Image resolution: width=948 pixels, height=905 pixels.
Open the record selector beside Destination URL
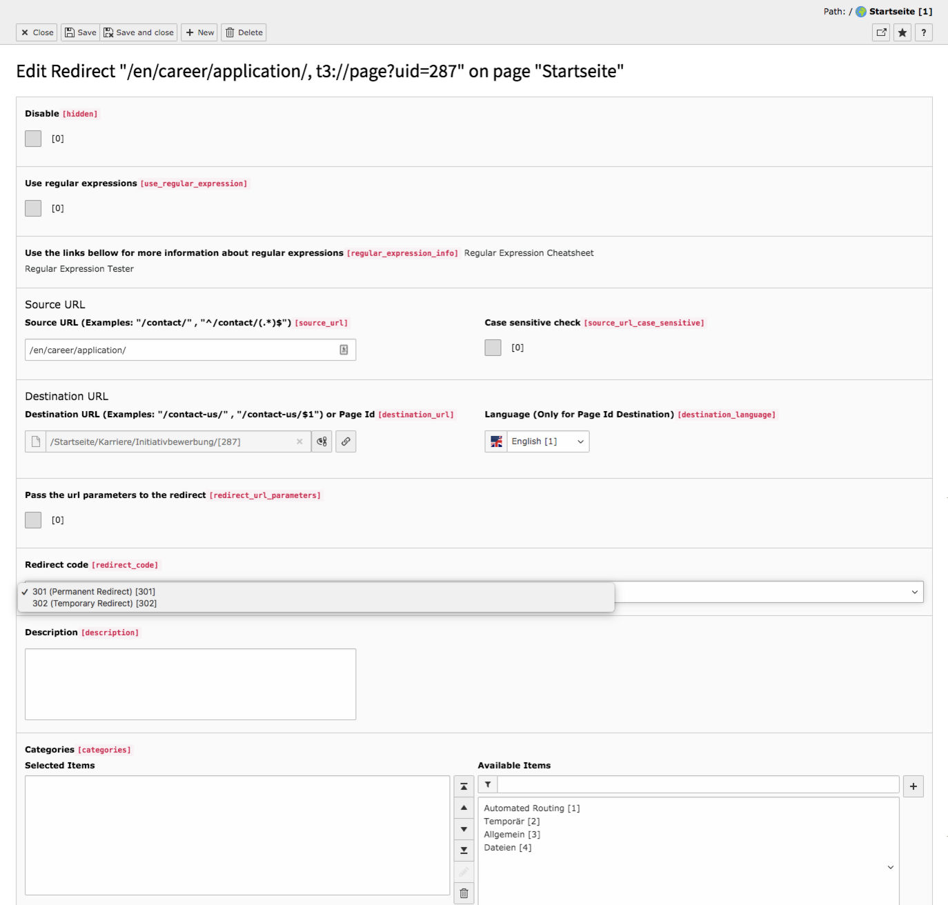(x=322, y=441)
